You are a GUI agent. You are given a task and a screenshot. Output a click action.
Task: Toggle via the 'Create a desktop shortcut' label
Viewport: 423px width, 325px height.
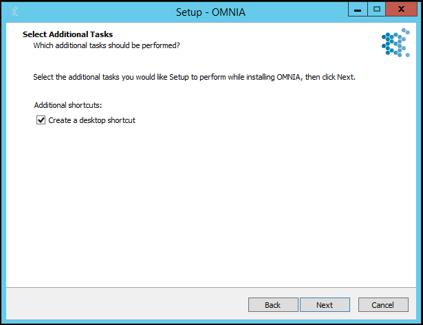pos(91,120)
